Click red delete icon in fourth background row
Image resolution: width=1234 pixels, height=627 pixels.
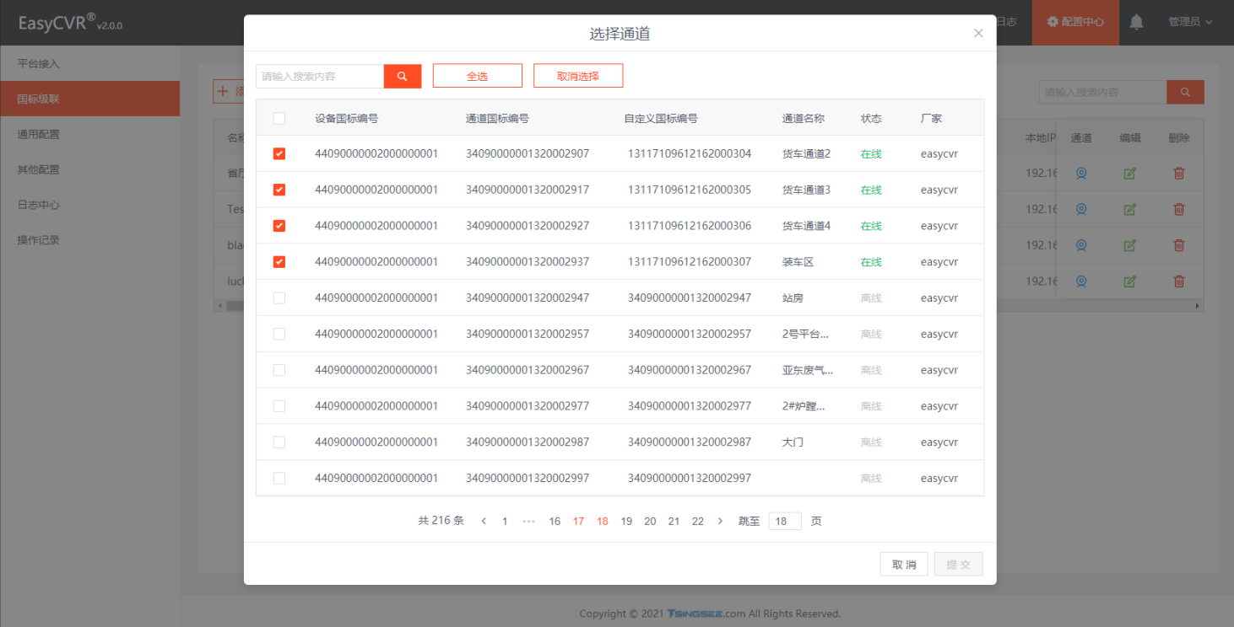[x=1179, y=281]
